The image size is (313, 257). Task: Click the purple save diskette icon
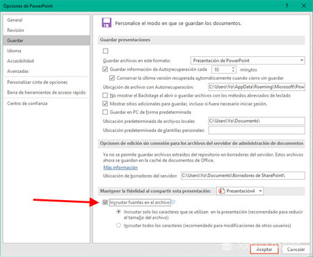point(106,23)
